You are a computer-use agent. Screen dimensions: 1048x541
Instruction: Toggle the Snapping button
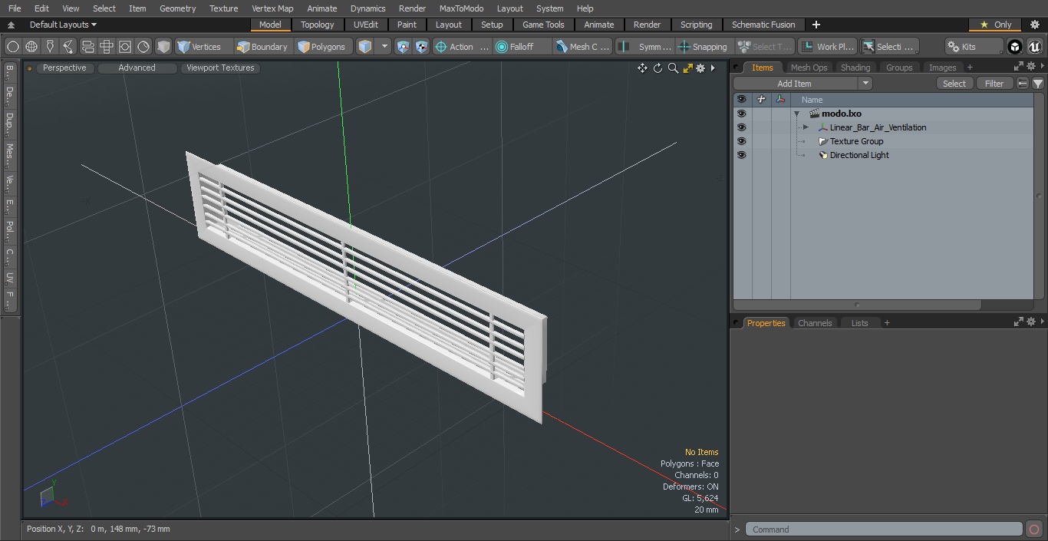(703, 47)
